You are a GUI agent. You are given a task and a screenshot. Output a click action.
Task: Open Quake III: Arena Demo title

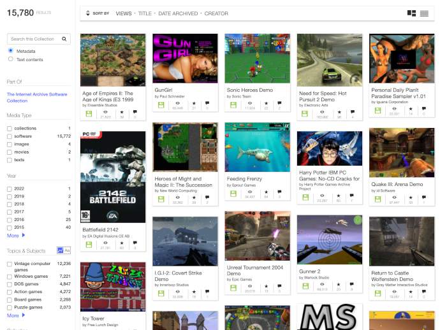pos(397,184)
